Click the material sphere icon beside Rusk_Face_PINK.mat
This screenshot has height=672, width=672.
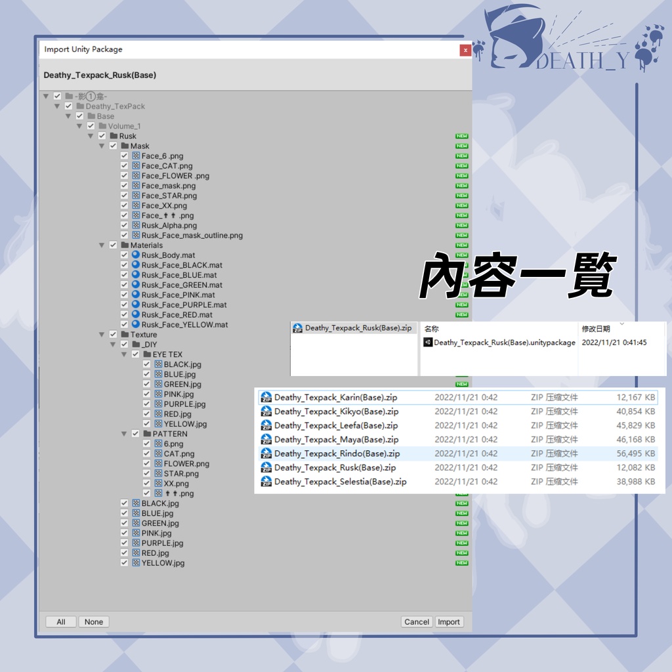pyautogui.click(x=136, y=295)
